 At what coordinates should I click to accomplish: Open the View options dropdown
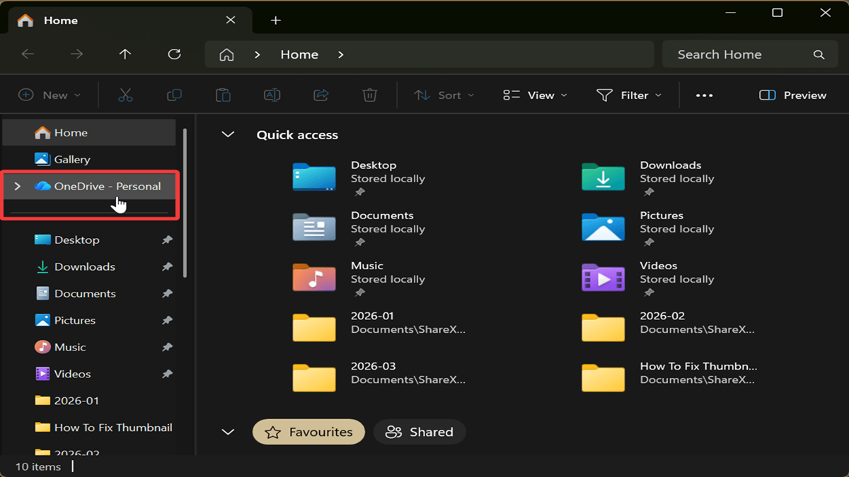point(535,95)
